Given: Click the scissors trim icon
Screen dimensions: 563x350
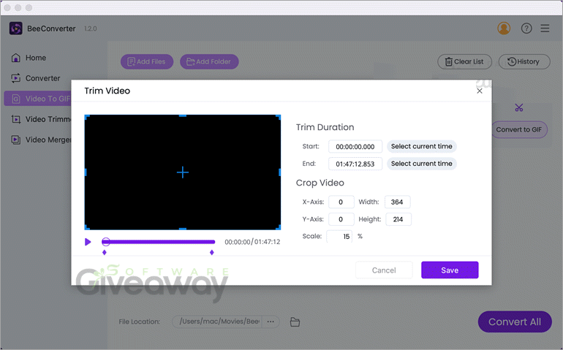Looking at the screenshot, I should click(518, 108).
